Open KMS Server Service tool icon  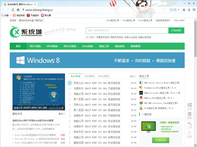(x=141, y=83)
